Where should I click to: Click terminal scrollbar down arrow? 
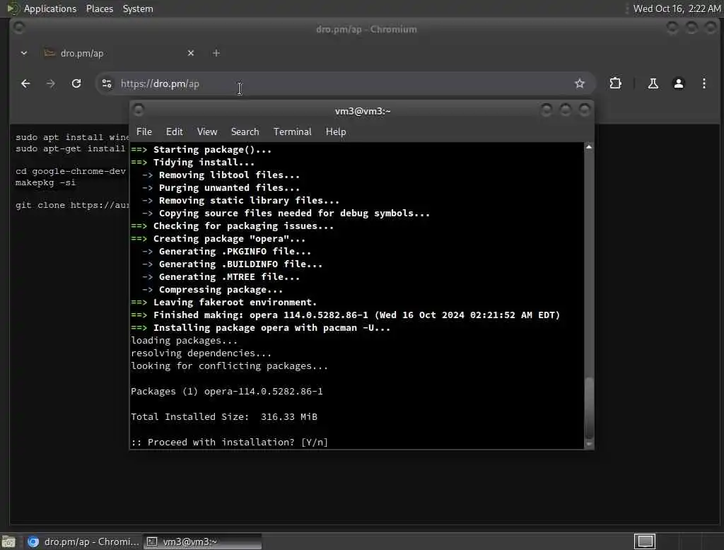pyautogui.click(x=589, y=444)
